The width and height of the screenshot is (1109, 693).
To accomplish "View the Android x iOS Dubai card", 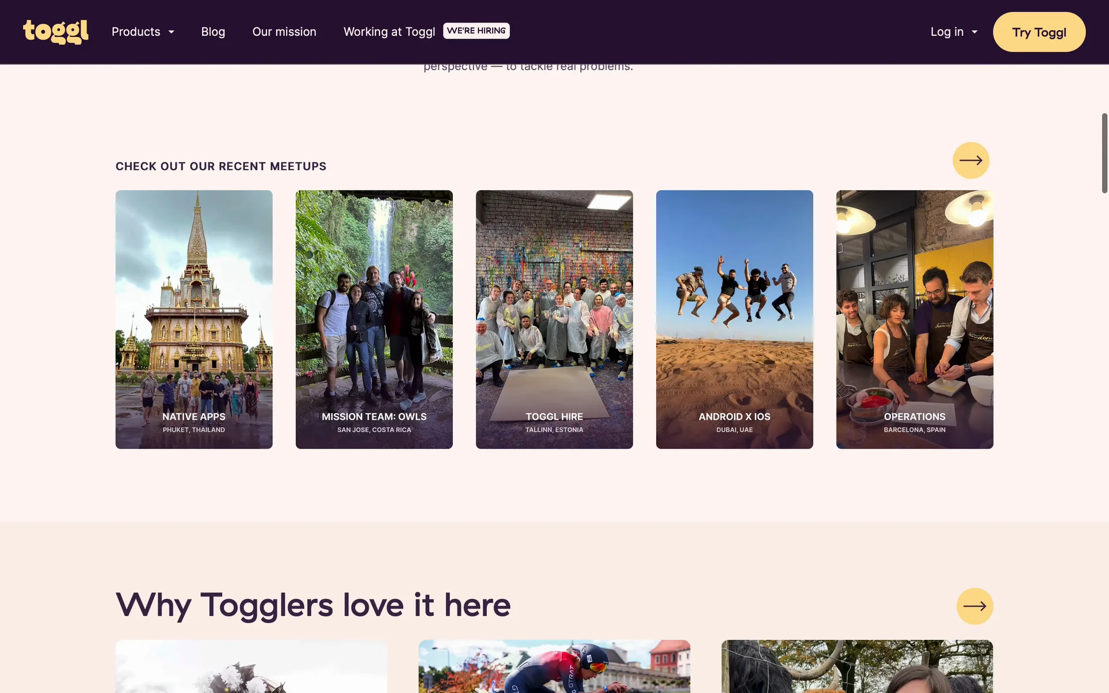I will pyautogui.click(x=735, y=319).
